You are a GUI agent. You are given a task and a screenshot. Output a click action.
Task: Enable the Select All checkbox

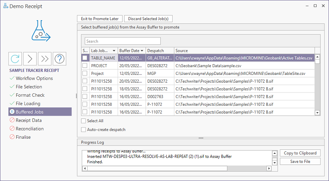click(x=84, y=121)
